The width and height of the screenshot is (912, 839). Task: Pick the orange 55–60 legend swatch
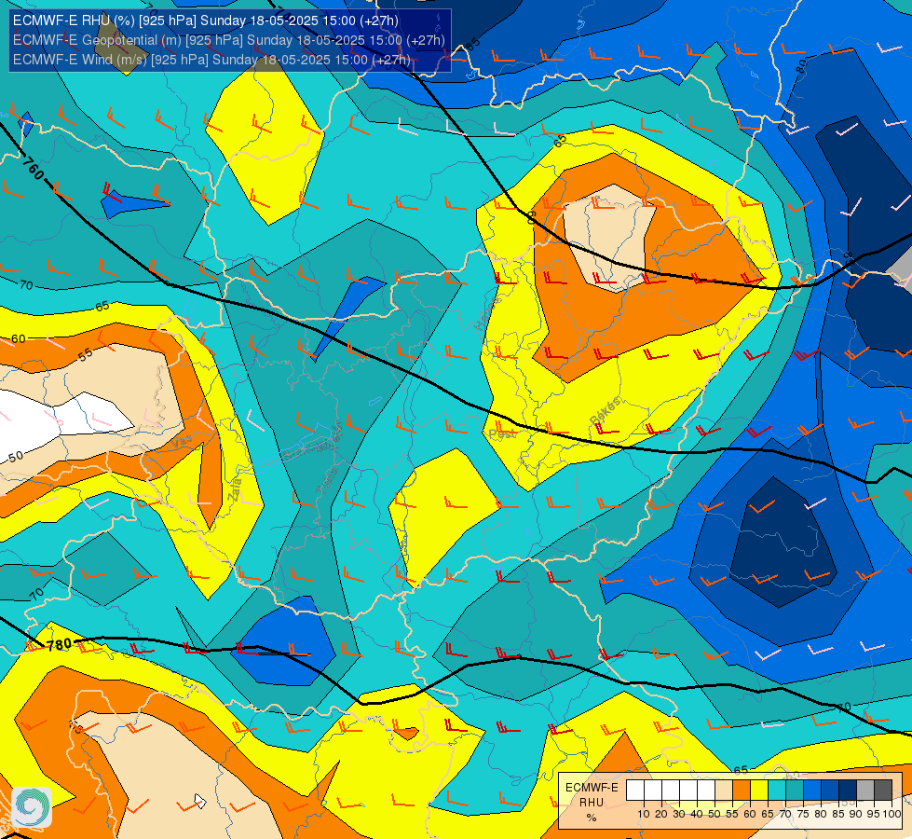coord(742,791)
